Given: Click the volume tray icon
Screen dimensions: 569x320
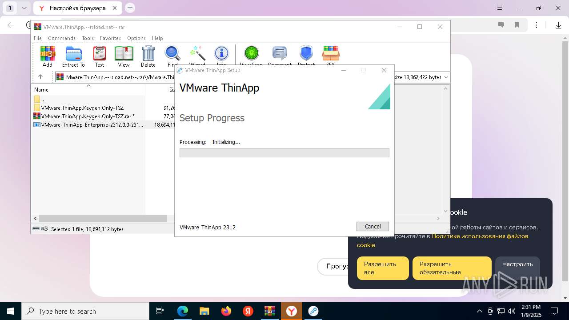Looking at the screenshot, I should [x=512, y=311].
